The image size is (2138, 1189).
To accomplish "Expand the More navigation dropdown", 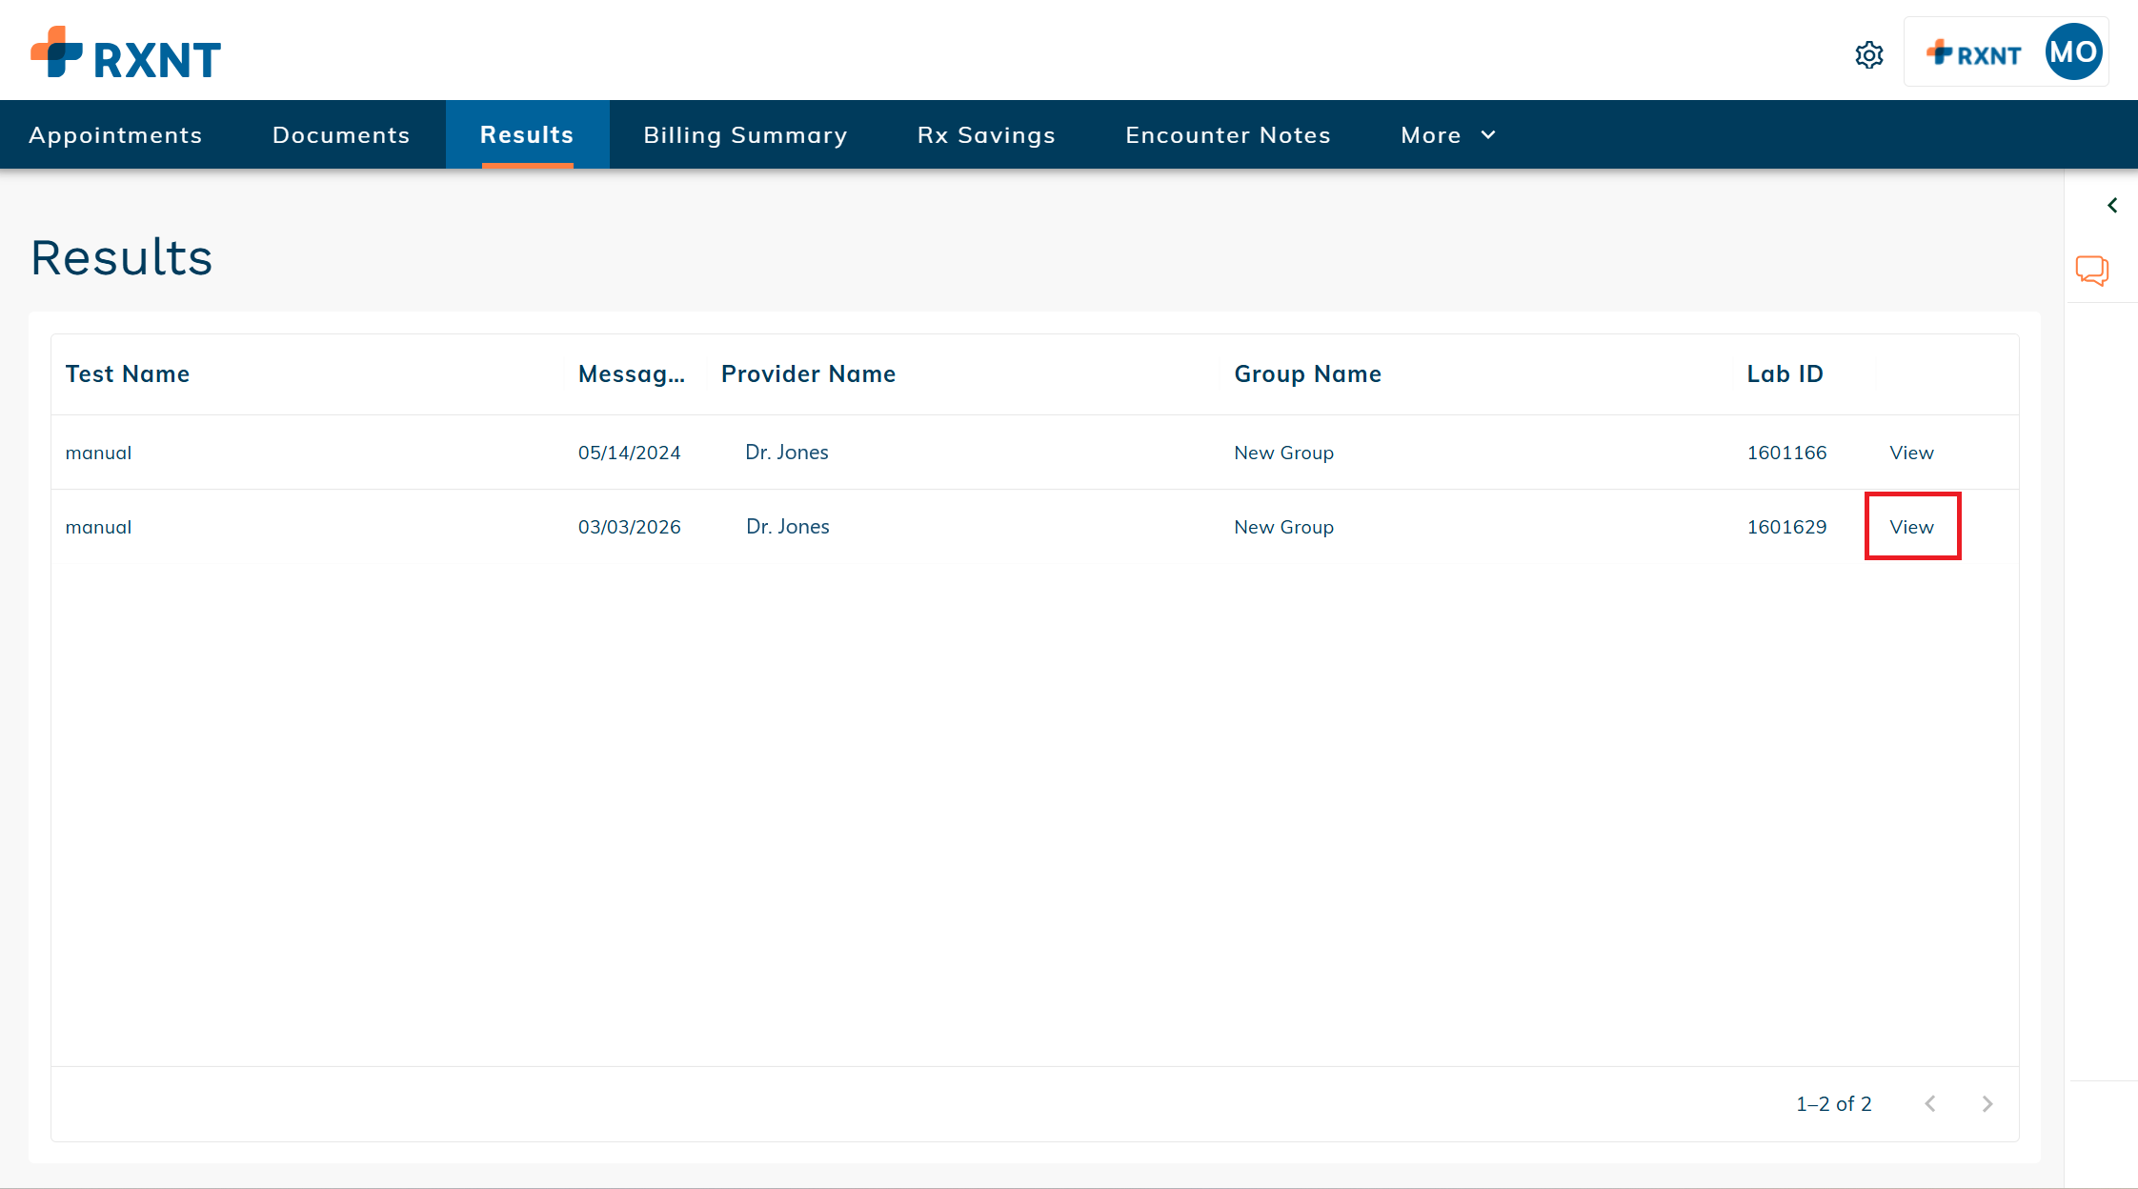I will pyautogui.click(x=1447, y=135).
